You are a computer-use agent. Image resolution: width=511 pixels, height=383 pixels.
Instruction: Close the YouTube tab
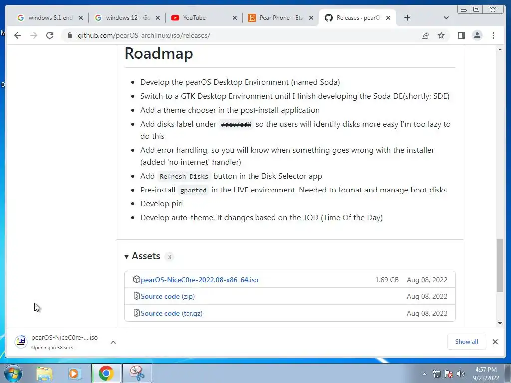pos(235,18)
